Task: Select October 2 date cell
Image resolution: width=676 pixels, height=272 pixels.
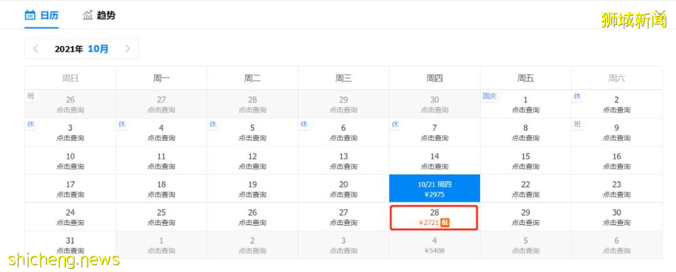Action: click(617, 104)
